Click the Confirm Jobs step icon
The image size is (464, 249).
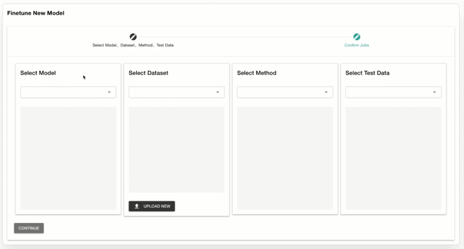(x=356, y=36)
